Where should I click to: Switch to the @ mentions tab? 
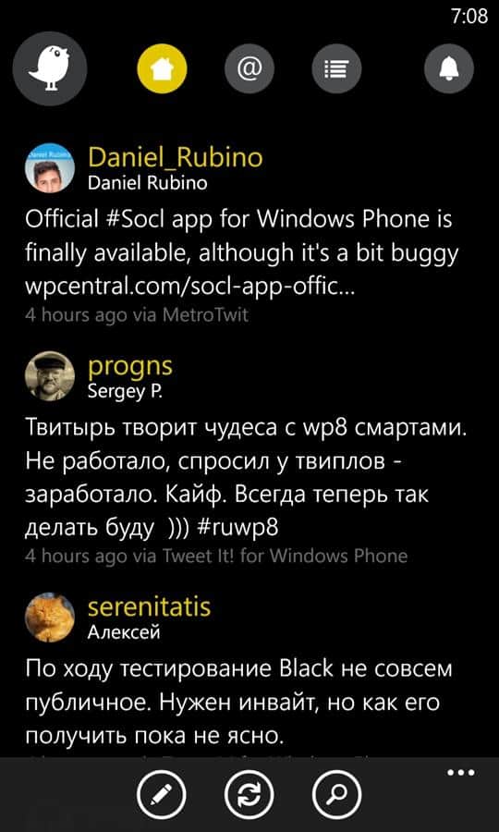tap(249, 67)
